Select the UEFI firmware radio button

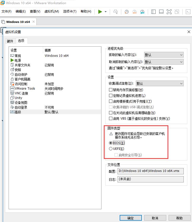[x=111, y=149]
